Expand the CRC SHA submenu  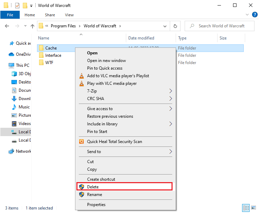tap(126, 99)
